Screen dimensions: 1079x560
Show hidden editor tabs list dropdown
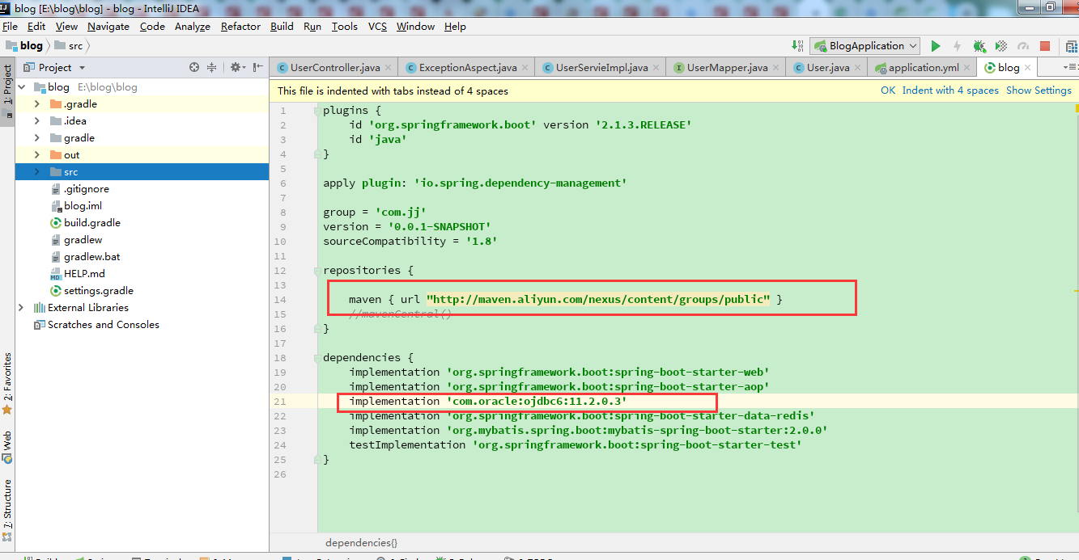(x=1072, y=68)
